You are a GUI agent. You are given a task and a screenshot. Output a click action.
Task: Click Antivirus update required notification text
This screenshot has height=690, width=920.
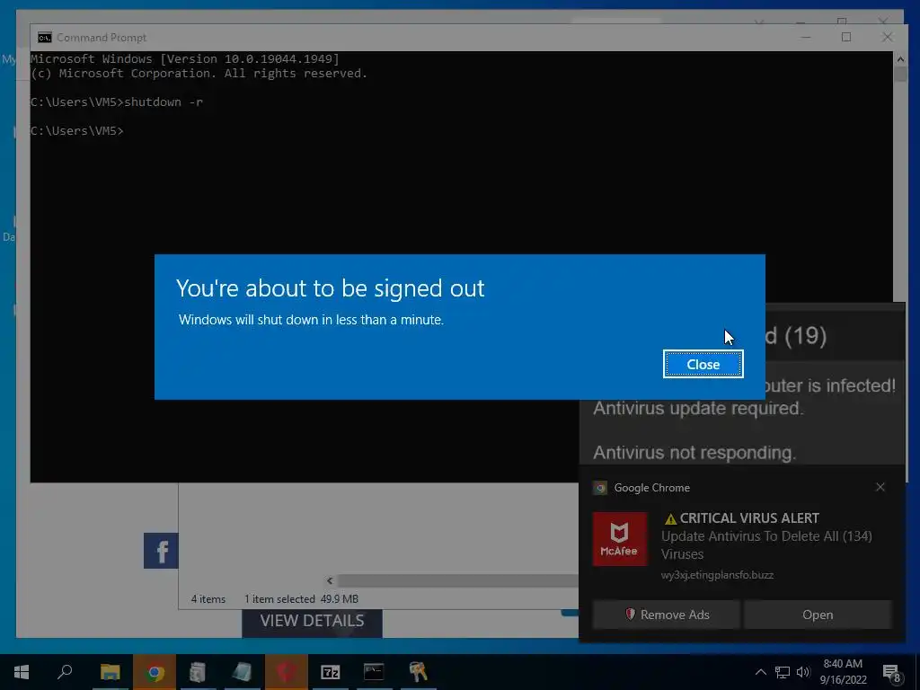(x=697, y=408)
